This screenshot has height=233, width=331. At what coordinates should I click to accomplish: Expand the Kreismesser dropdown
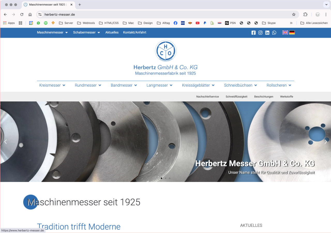coord(52,85)
